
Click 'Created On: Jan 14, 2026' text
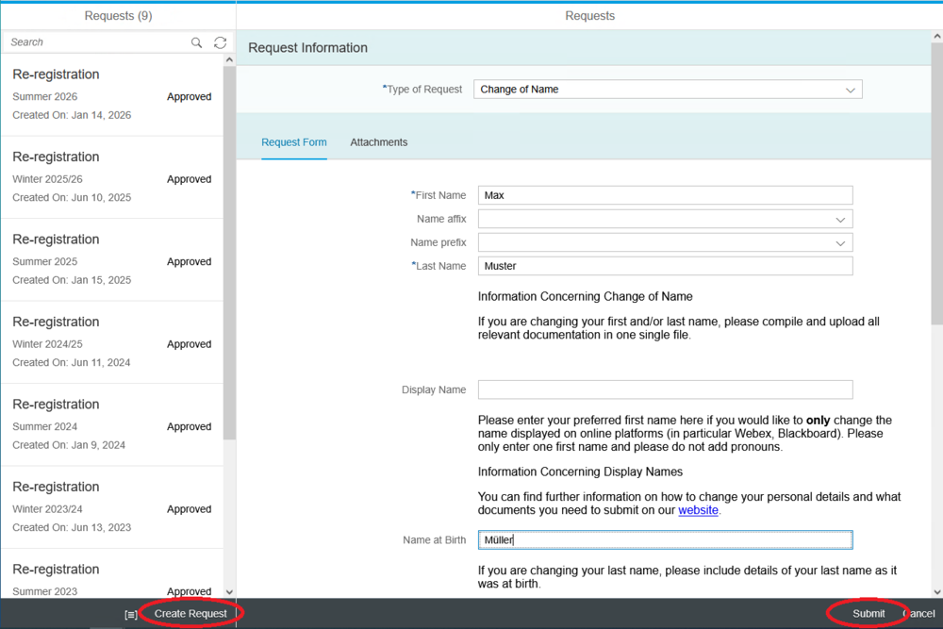[72, 115]
